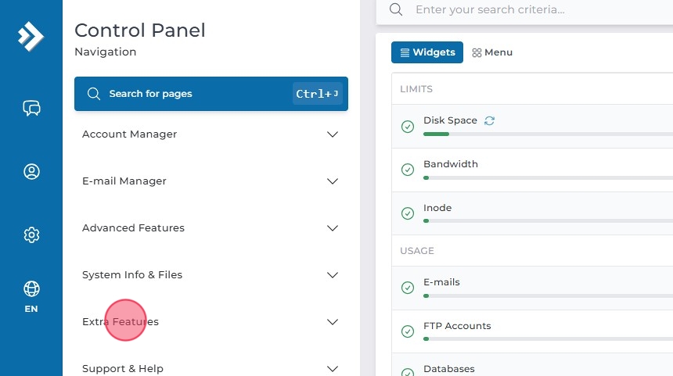
Task: Expand Advanced Features chevron
Action: (333, 228)
